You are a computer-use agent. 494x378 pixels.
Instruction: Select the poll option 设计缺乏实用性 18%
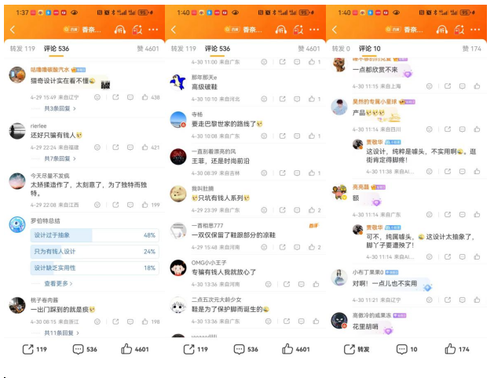coord(94,268)
